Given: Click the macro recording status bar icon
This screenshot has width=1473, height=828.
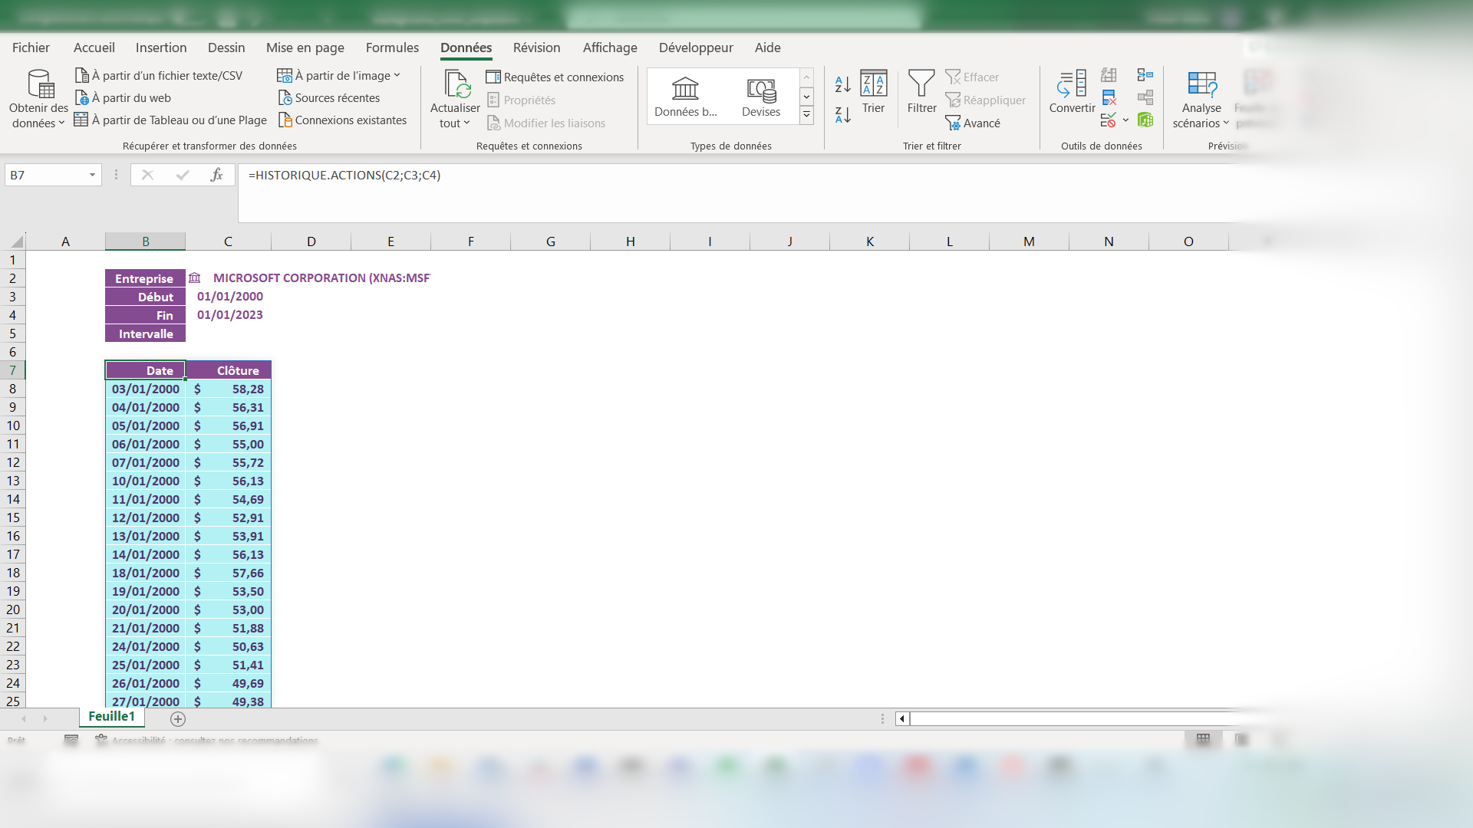Looking at the screenshot, I should (71, 740).
